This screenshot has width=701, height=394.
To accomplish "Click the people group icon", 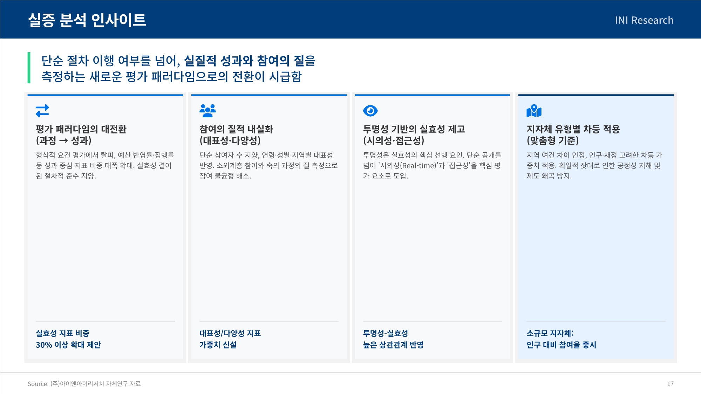I will 207,111.
